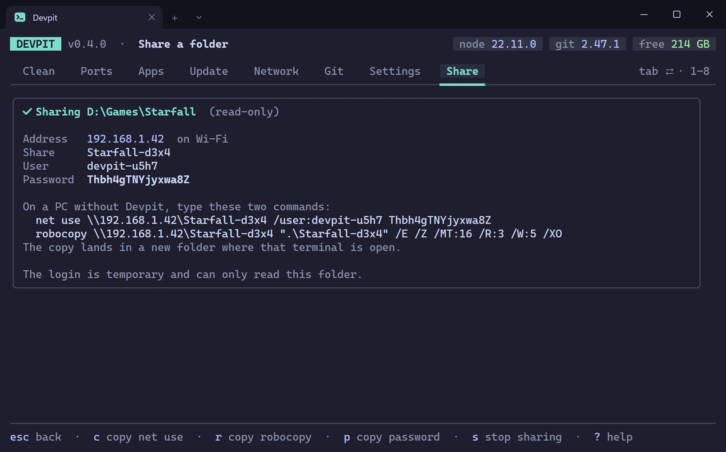The height and width of the screenshot is (452, 726).
Task: Click the Share a folder title
Action: click(x=183, y=44)
